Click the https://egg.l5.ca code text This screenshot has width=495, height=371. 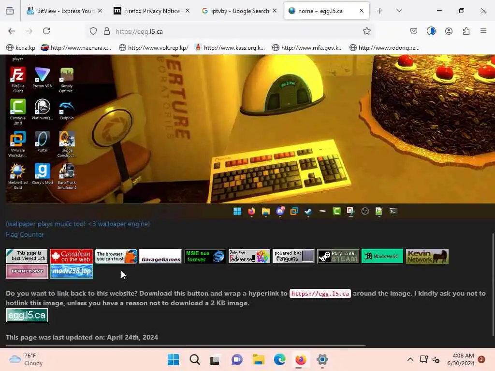[x=320, y=293]
